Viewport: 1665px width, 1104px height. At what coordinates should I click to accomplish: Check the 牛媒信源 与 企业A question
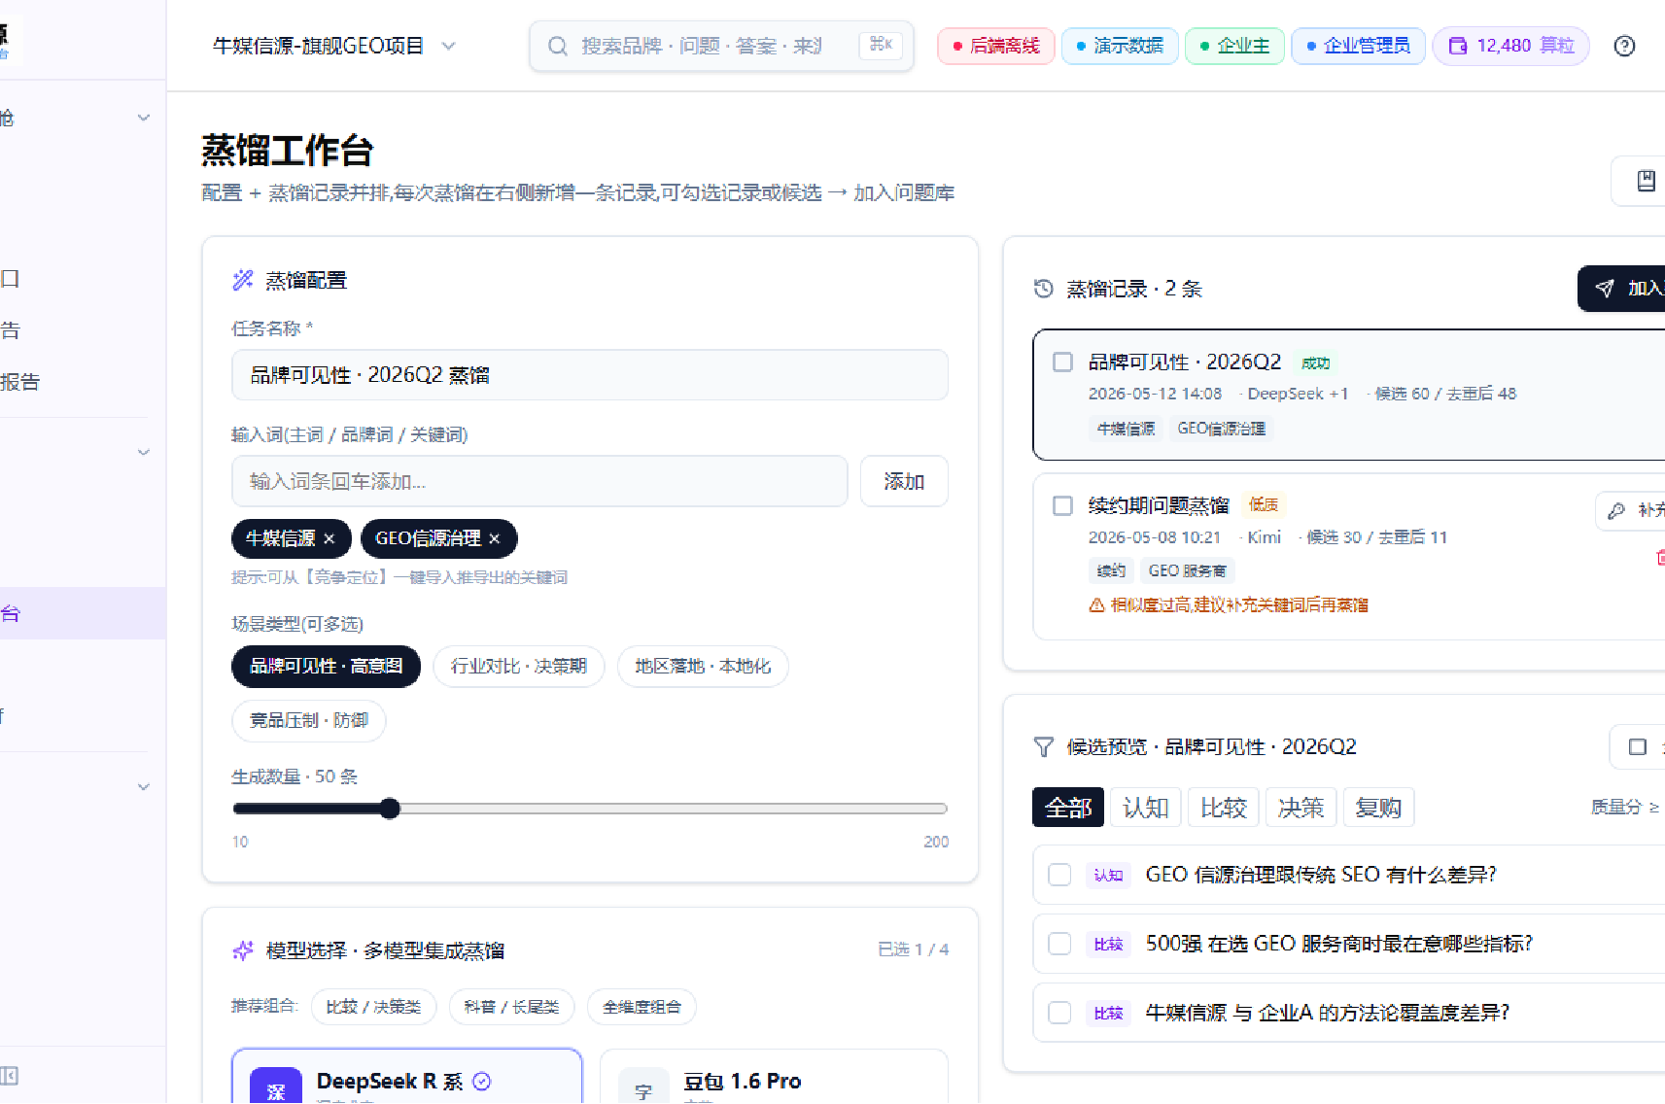point(1059,1013)
